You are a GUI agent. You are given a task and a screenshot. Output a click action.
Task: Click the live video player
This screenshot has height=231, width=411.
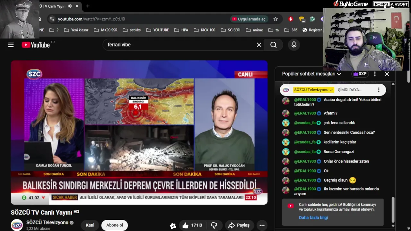pyautogui.click(x=139, y=133)
